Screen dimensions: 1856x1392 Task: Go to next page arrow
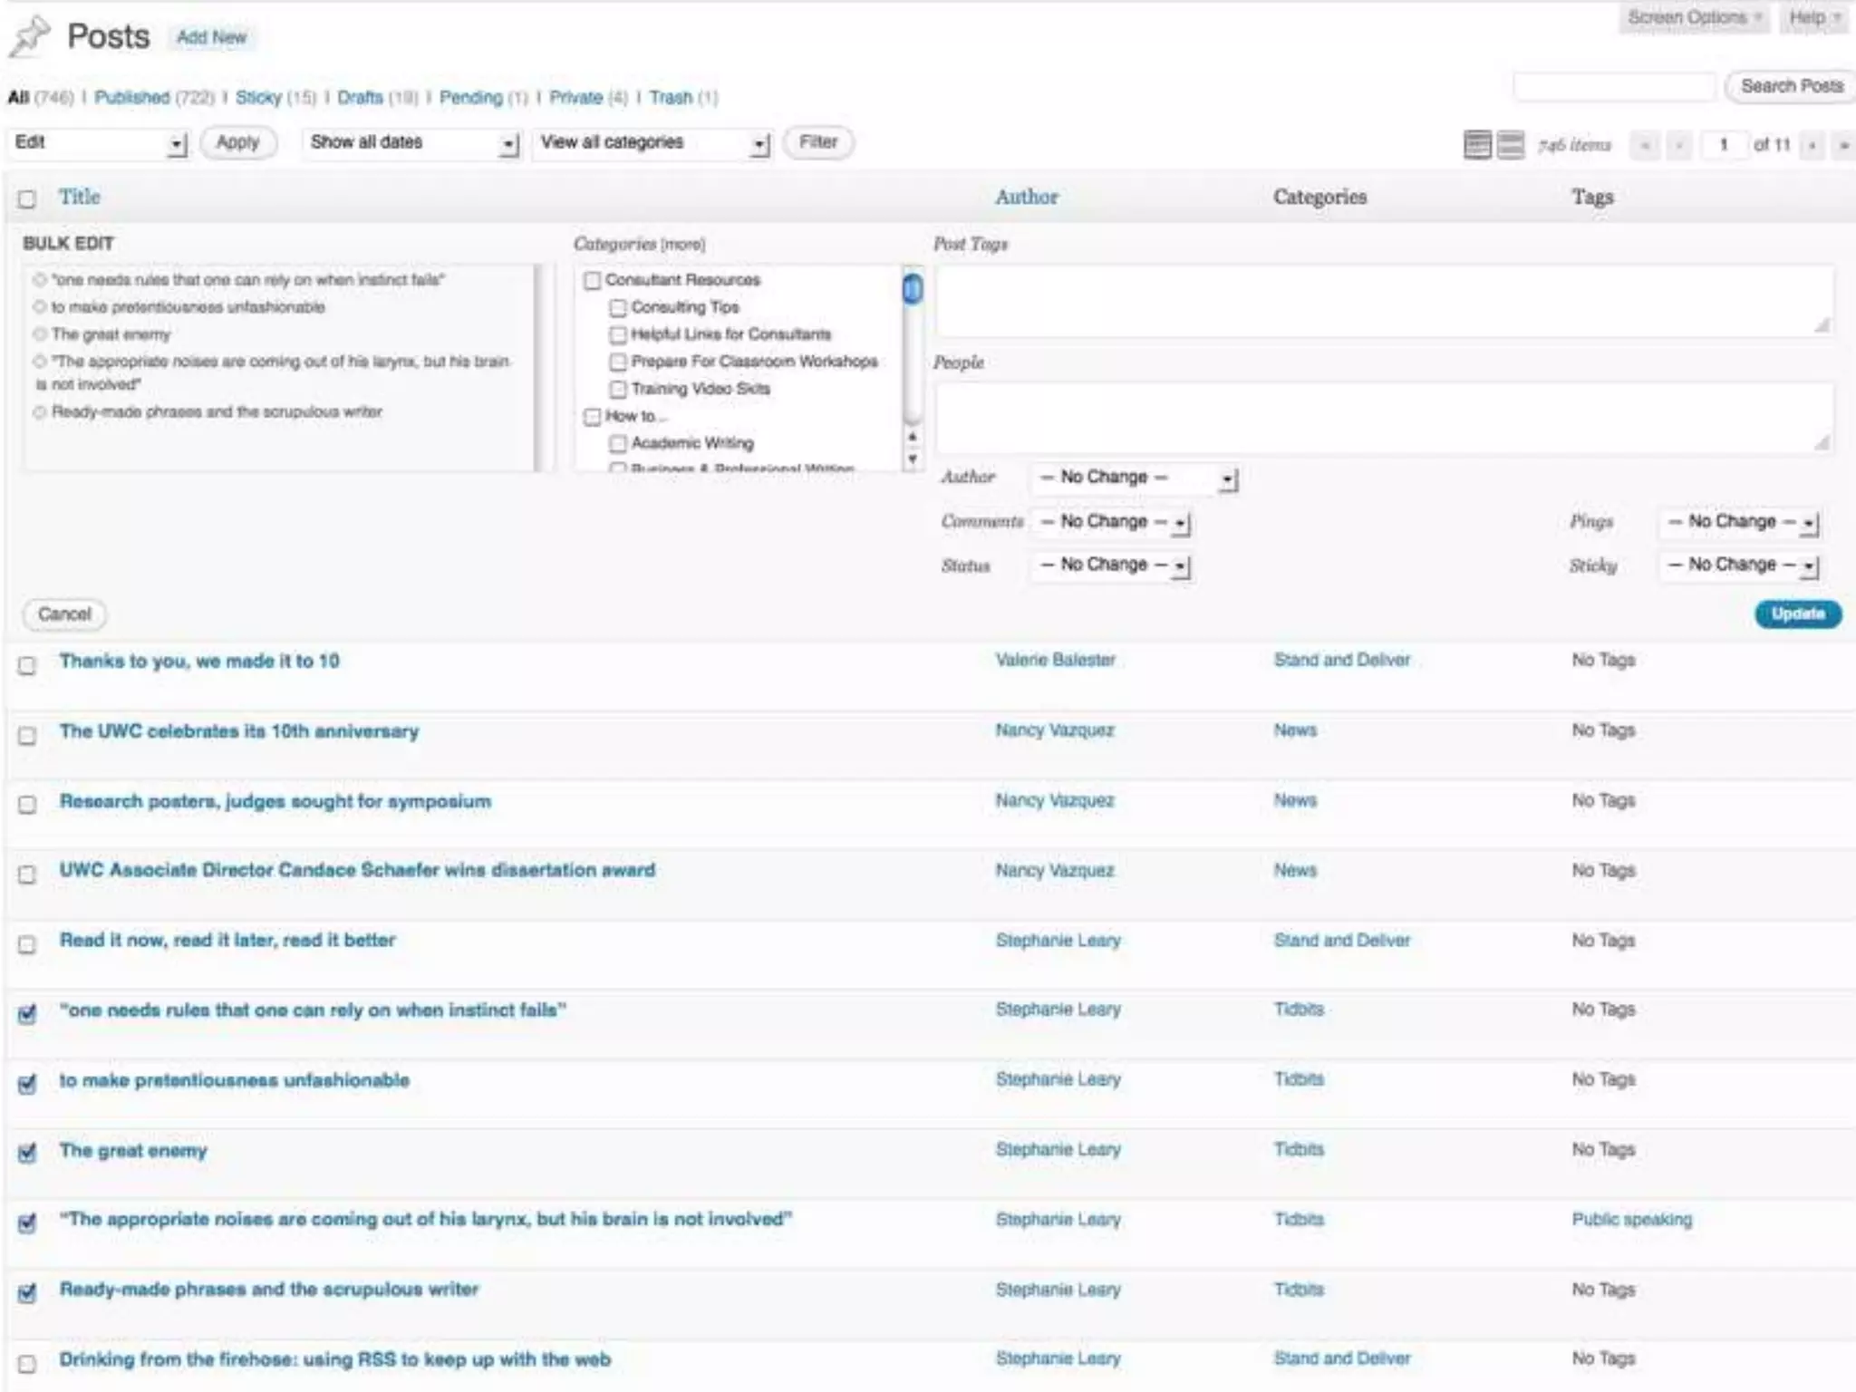(x=1812, y=145)
